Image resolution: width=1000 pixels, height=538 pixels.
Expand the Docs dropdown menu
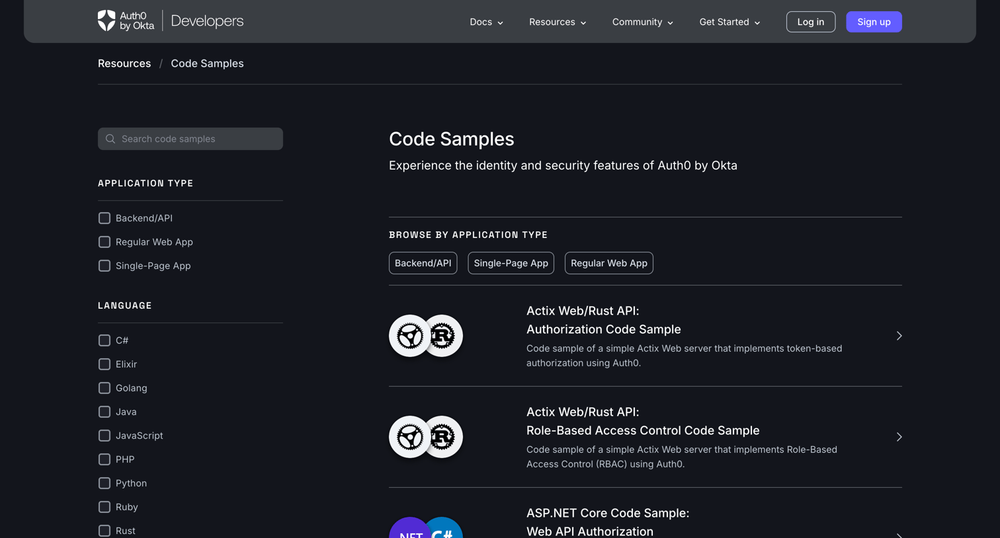pos(486,22)
